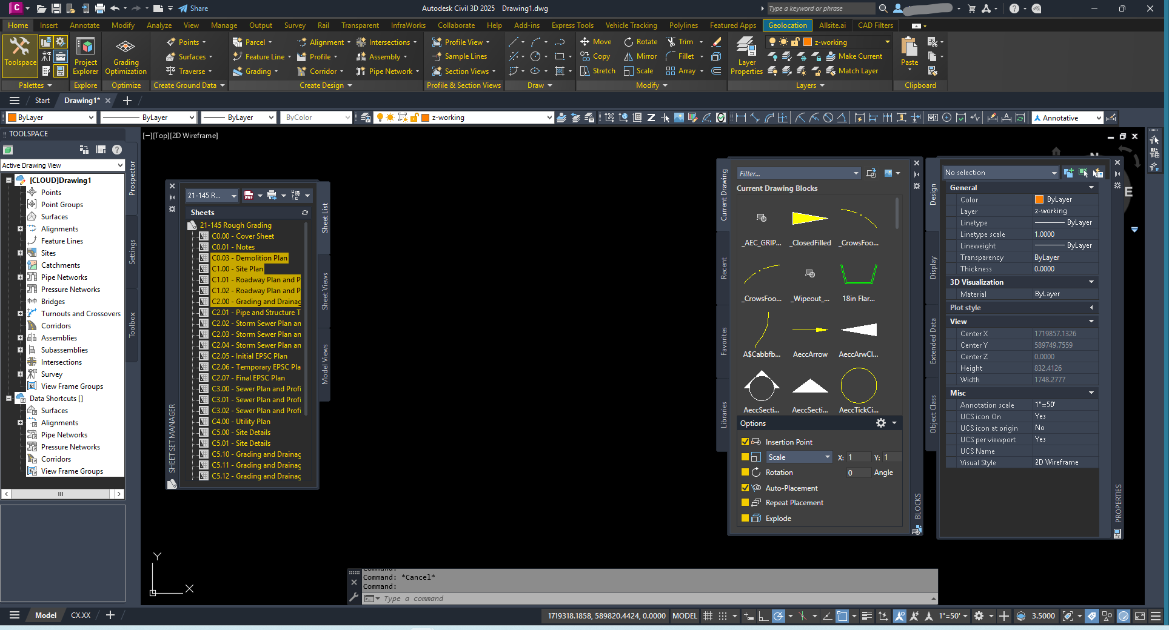1169x630 pixels.
Task: Add a new drawing tab
Action: [x=127, y=101]
